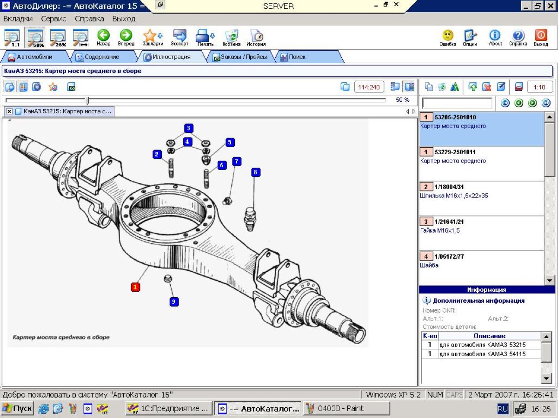The width and height of the screenshot is (558, 418).
Task: Go back with the Назад button
Action: click(x=103, y=38)
